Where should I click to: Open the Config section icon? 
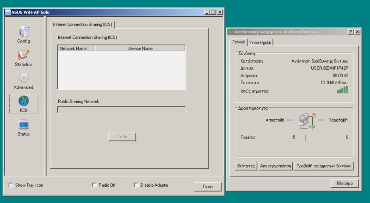tap(24, 31)
